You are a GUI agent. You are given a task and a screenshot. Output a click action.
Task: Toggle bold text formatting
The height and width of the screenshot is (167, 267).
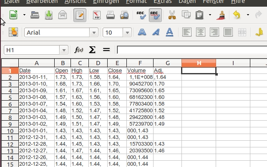(142, 32)
